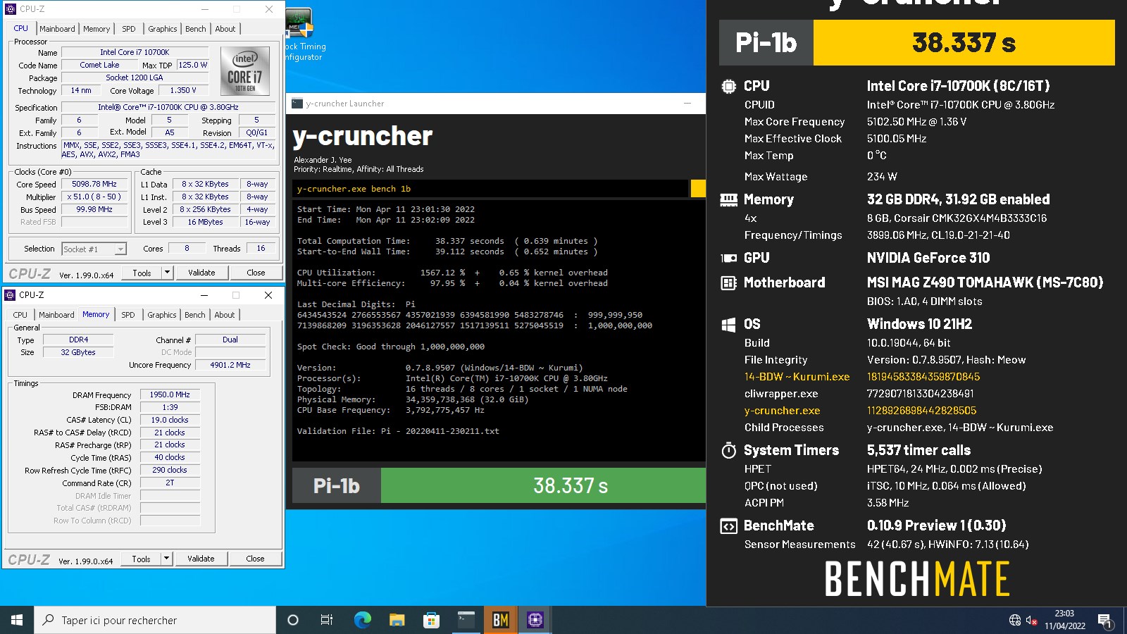Open Mainboard tab in lower CPU-Z
This screenshot has width=1127, height=634.
point(56,315)
